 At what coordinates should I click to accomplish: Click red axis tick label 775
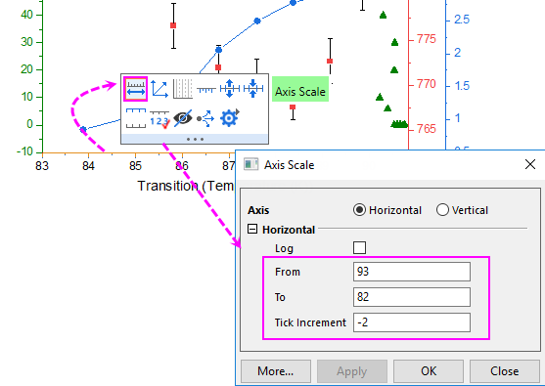click(427, 39)
